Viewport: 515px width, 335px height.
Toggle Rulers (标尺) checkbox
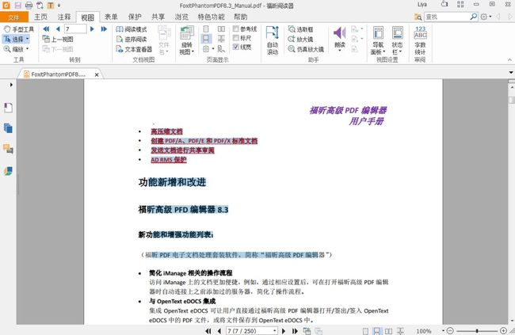[x=236, y=38]
